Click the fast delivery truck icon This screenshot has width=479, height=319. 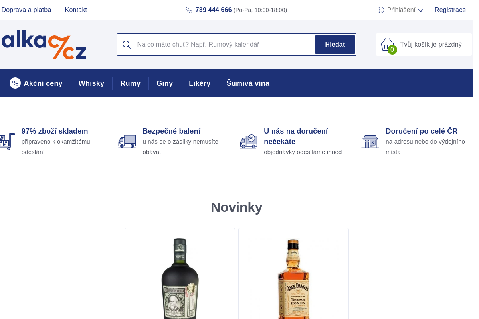coord(249,142)
